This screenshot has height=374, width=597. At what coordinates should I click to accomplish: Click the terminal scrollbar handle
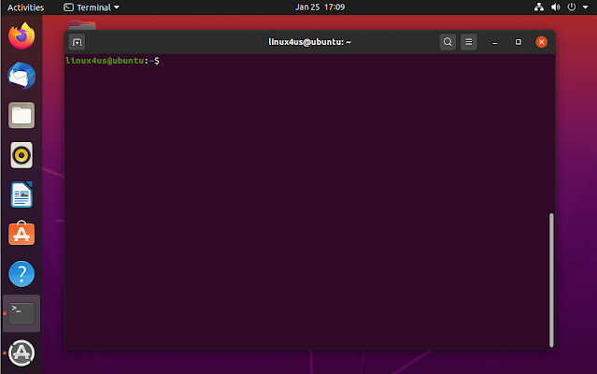(x=551, y=280)
